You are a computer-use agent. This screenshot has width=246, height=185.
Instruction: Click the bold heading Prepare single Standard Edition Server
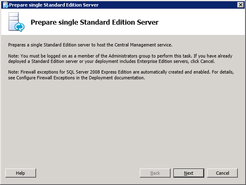point(94,22)
